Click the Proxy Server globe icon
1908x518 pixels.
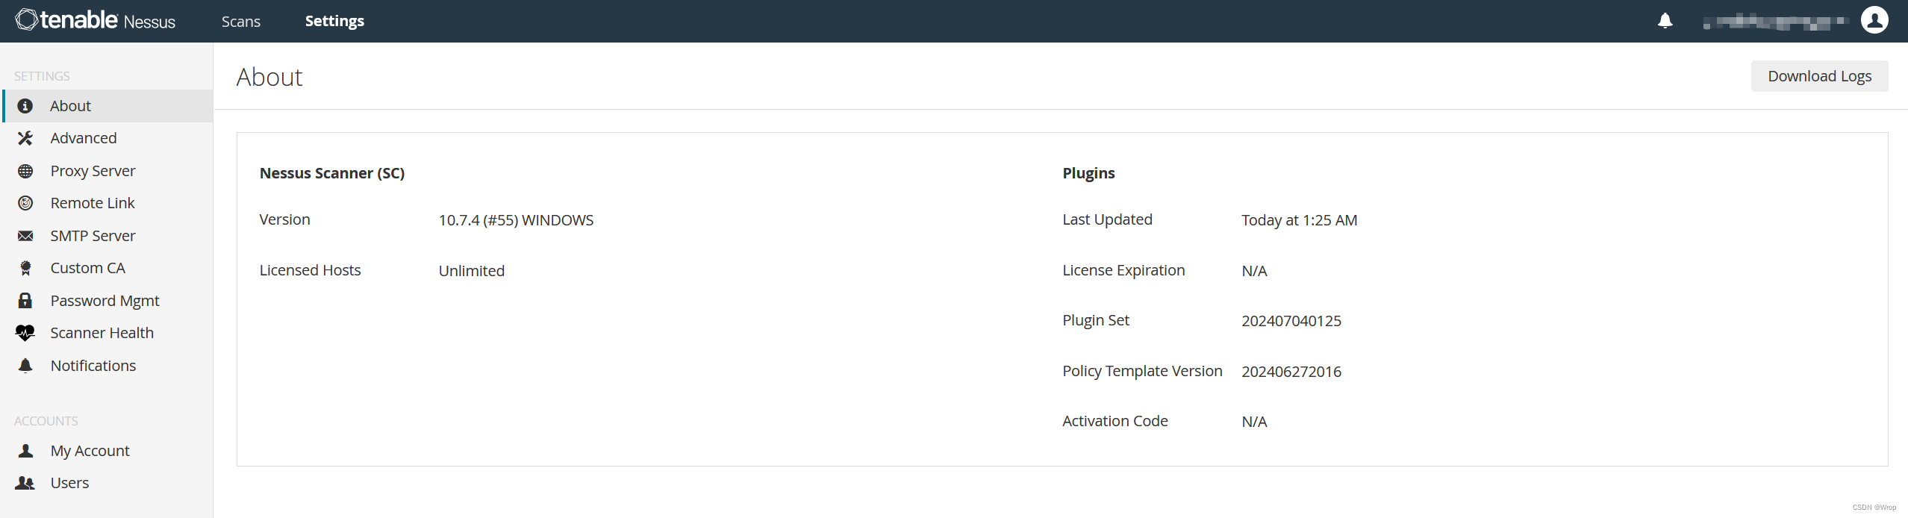[25, 171]
